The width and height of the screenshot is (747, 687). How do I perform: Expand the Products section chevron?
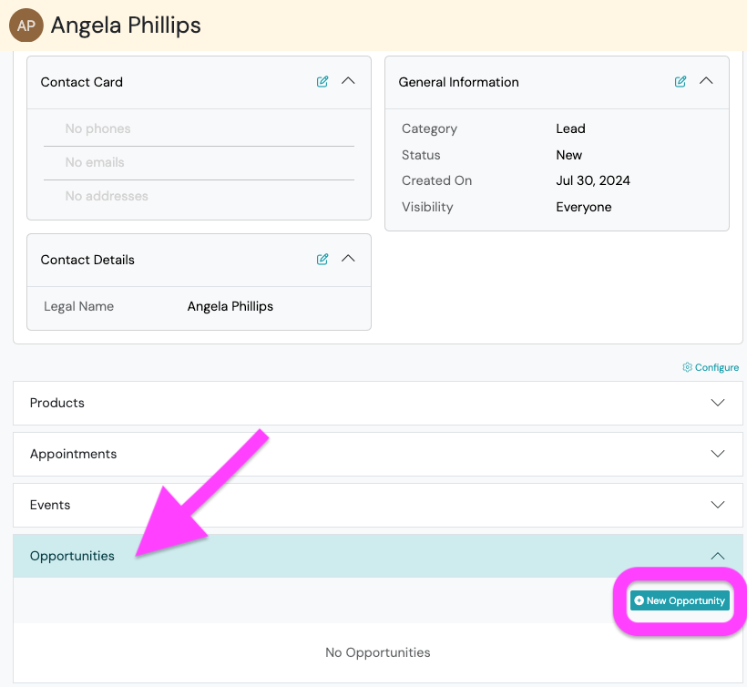[718, 403]
